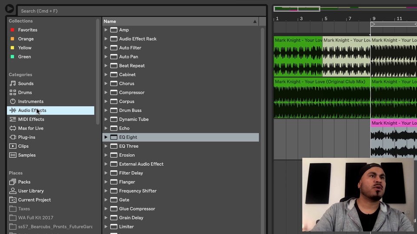Click the sidebar scrollbar
The image size is (417, 234).
tap(98, 71)
